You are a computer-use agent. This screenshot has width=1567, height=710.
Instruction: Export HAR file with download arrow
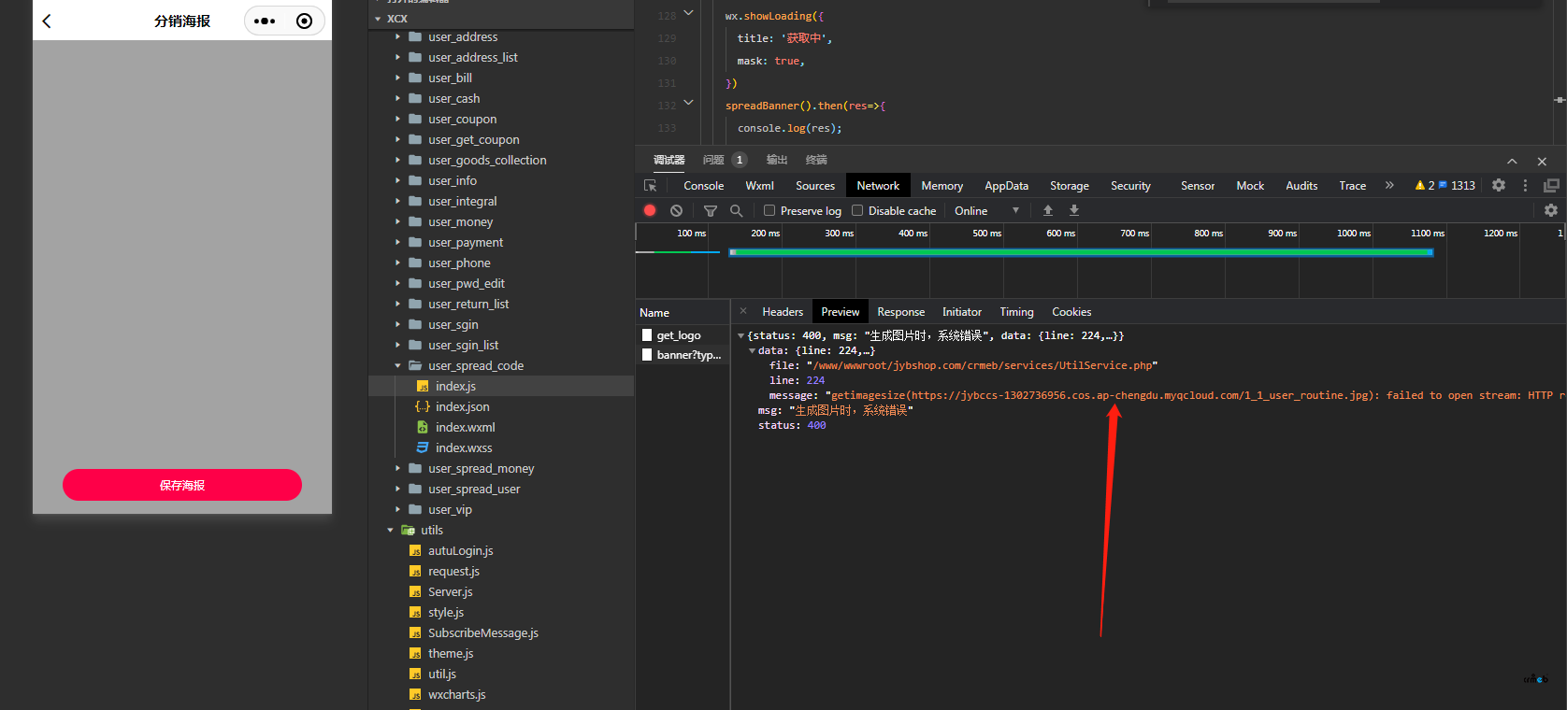(1074, 210)
